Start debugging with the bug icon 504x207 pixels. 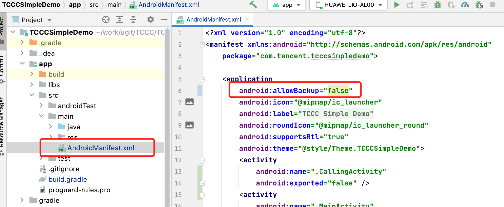[x=437, y=5]
